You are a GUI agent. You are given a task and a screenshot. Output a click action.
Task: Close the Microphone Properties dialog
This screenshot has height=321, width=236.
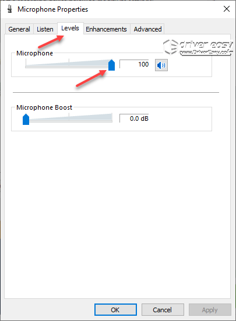(227, 9)
